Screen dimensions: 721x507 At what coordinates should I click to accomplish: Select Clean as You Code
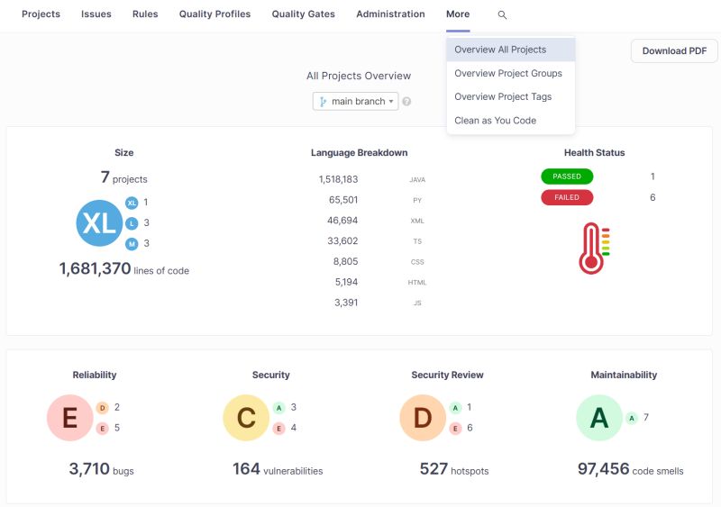(x=511, y=121)
